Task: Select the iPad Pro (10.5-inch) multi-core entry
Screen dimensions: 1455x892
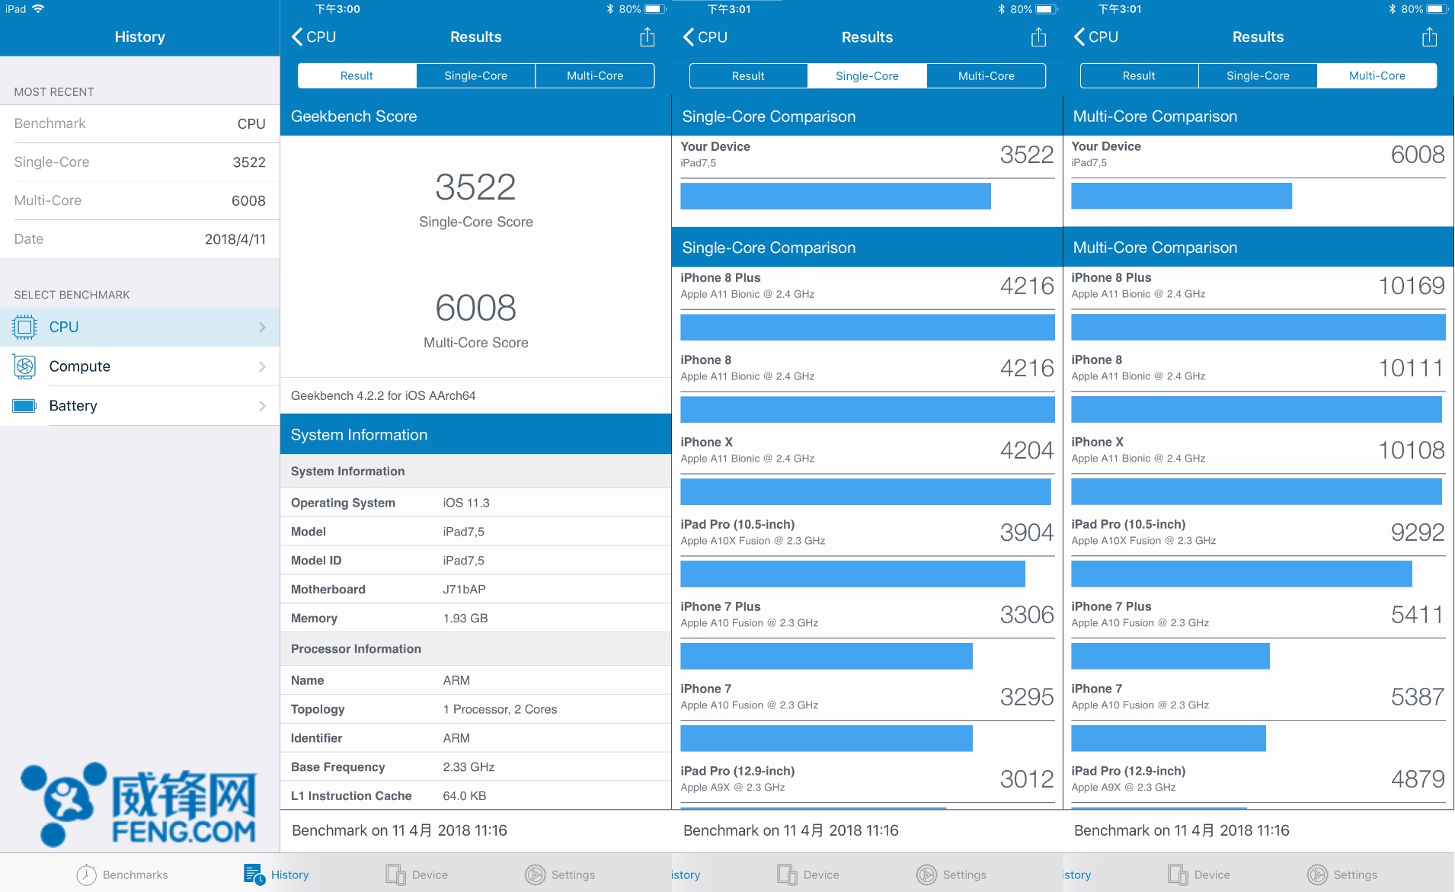Action: (x=1257, y=532)
